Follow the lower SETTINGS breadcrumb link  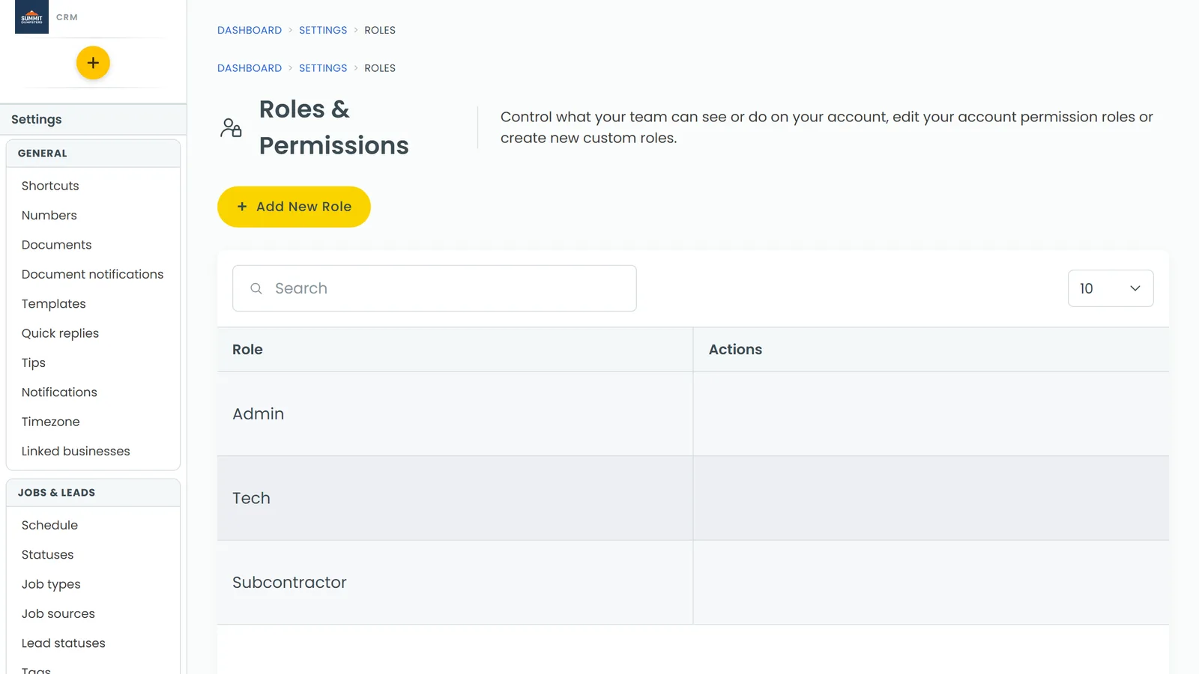click(x=323, y=68)
